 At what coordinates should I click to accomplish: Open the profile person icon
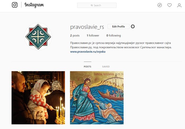pyautogui.click(x=179, y=5)
